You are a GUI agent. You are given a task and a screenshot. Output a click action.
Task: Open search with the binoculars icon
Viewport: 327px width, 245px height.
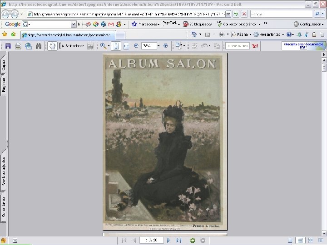(39, 46)
